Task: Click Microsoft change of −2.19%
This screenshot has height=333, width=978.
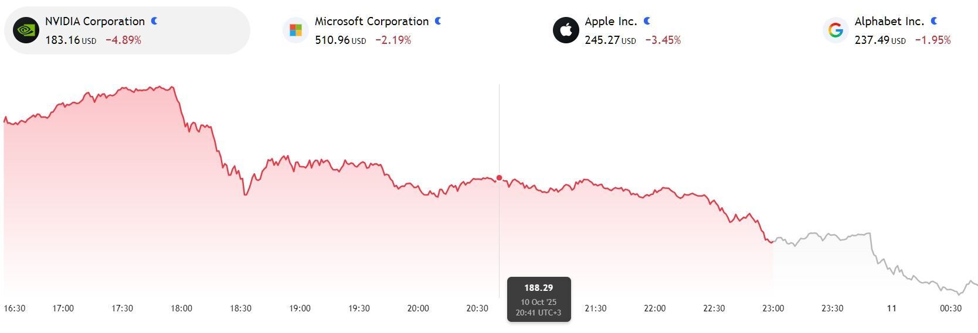Action: pos(393,40)
